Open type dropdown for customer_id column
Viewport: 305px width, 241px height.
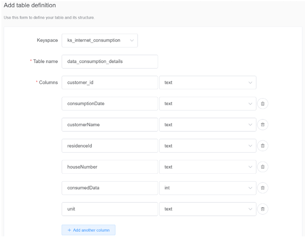207,82
